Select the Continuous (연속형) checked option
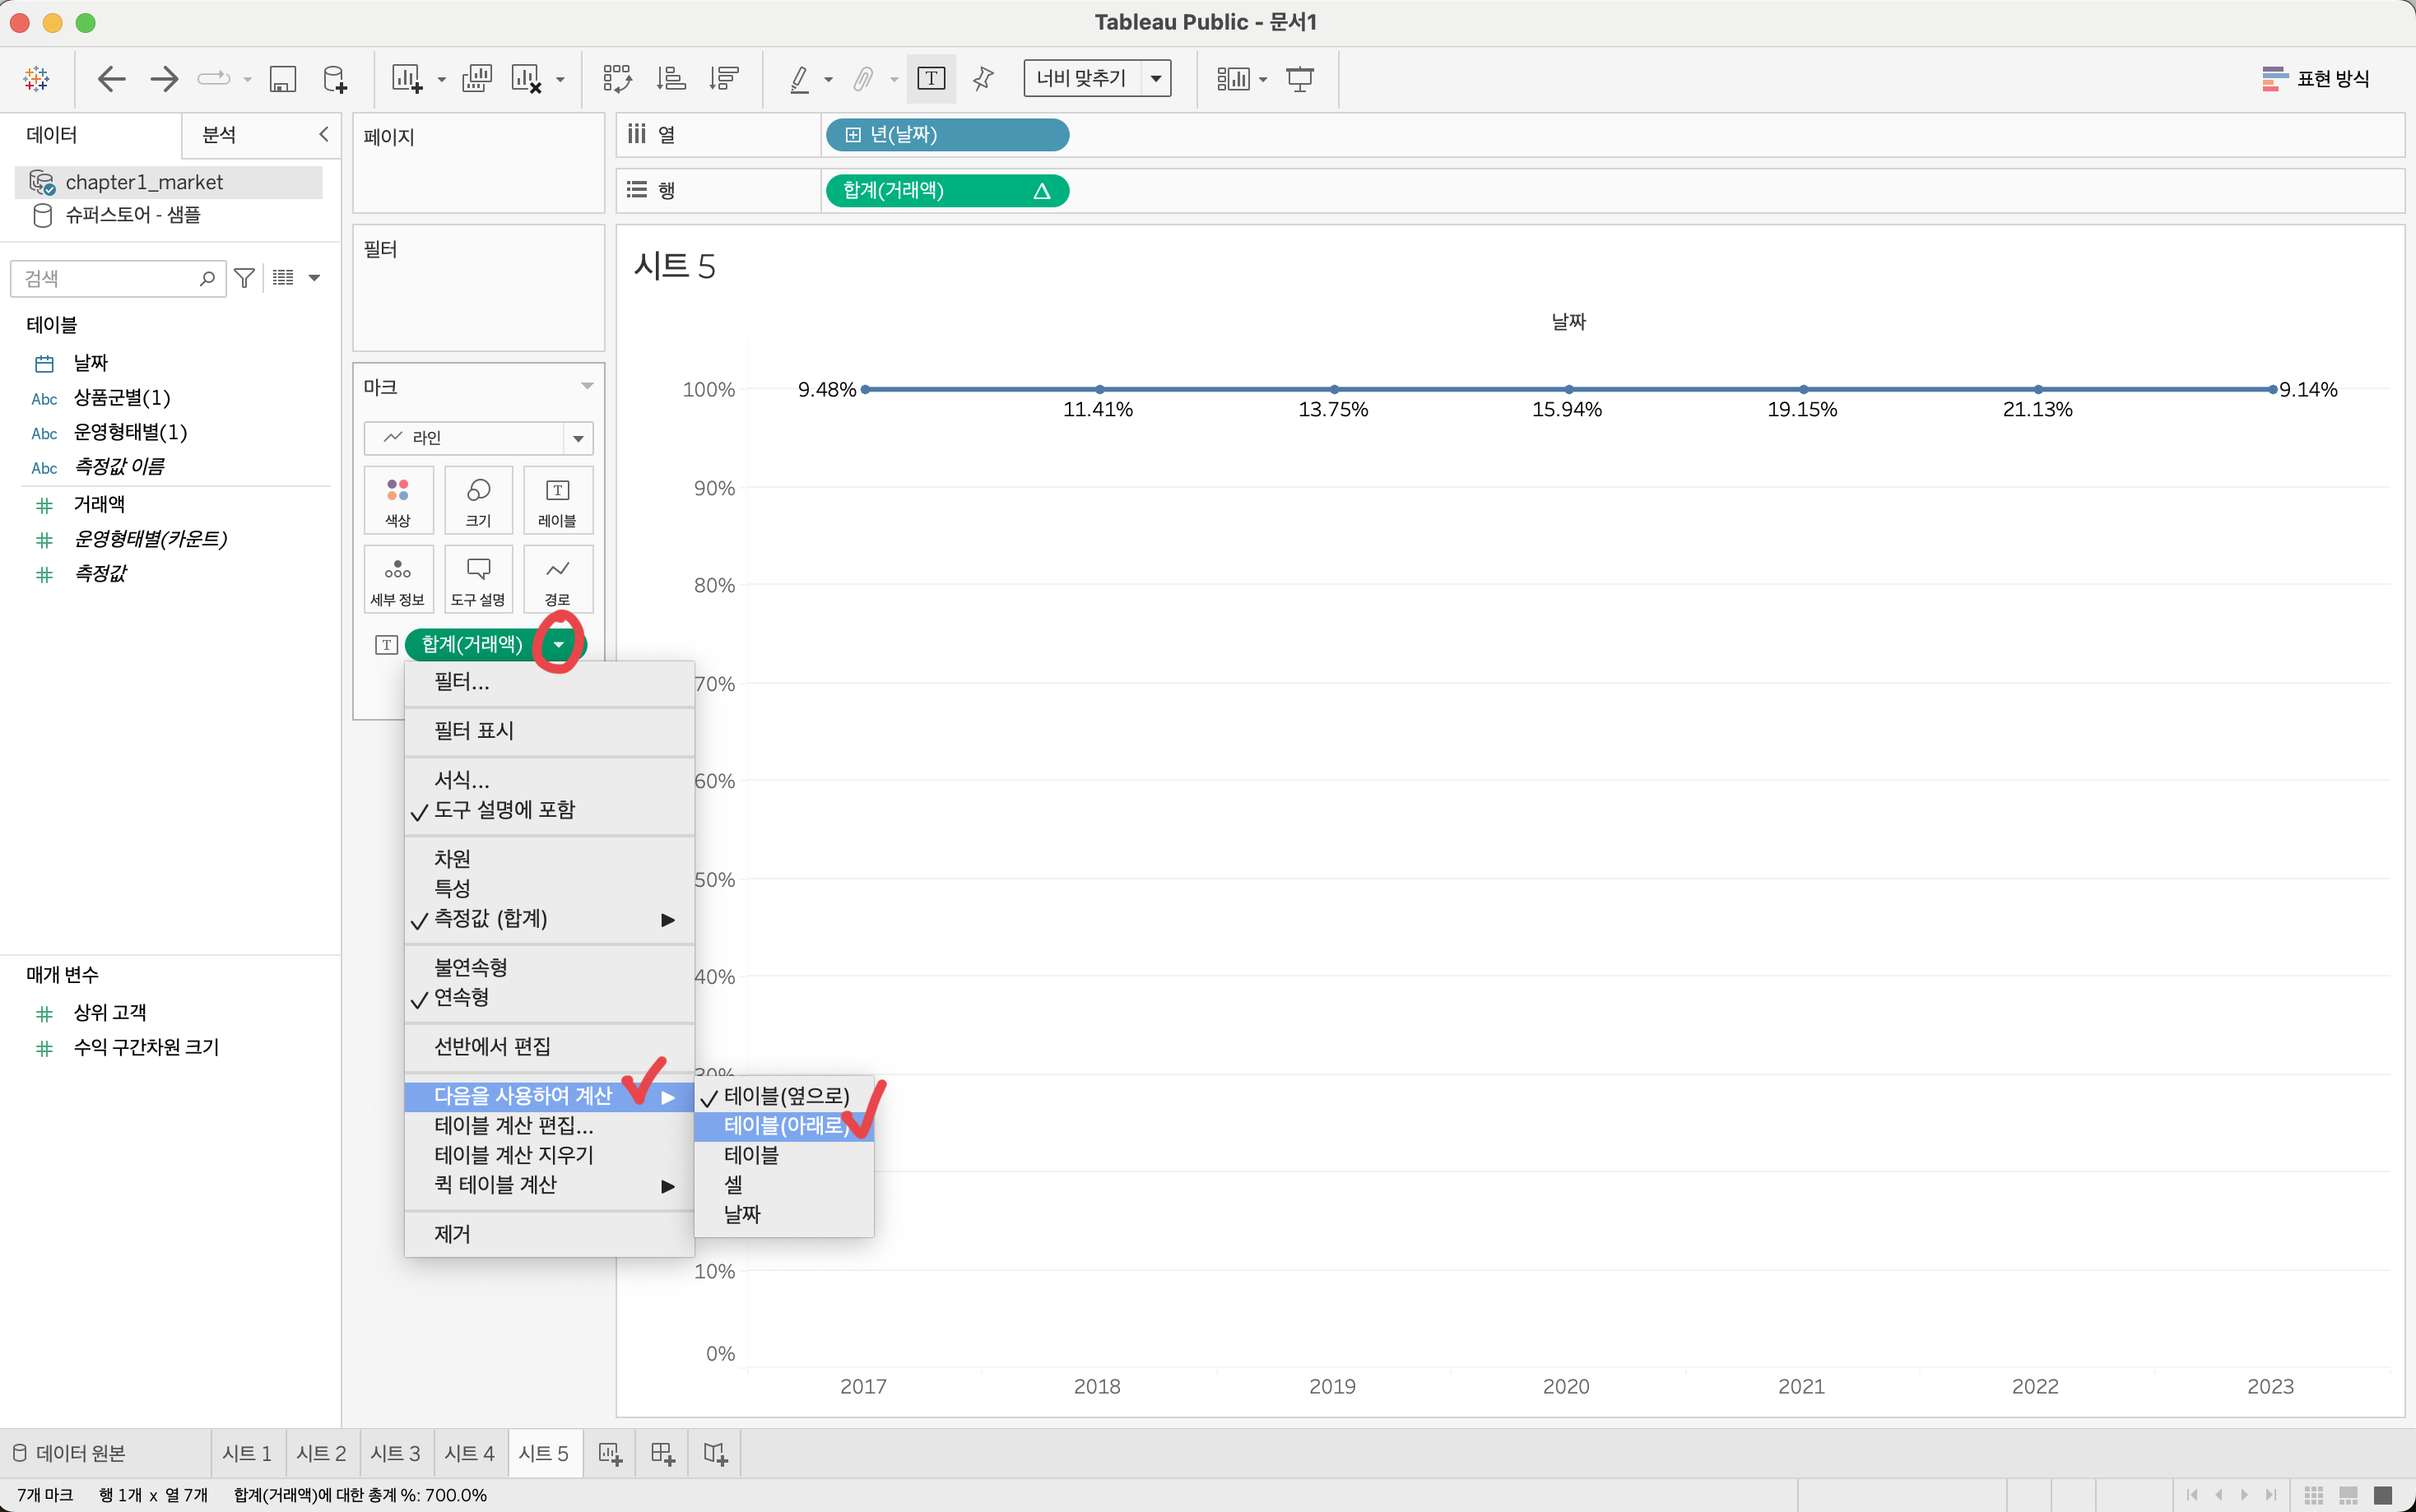 (x=461, y=997)
